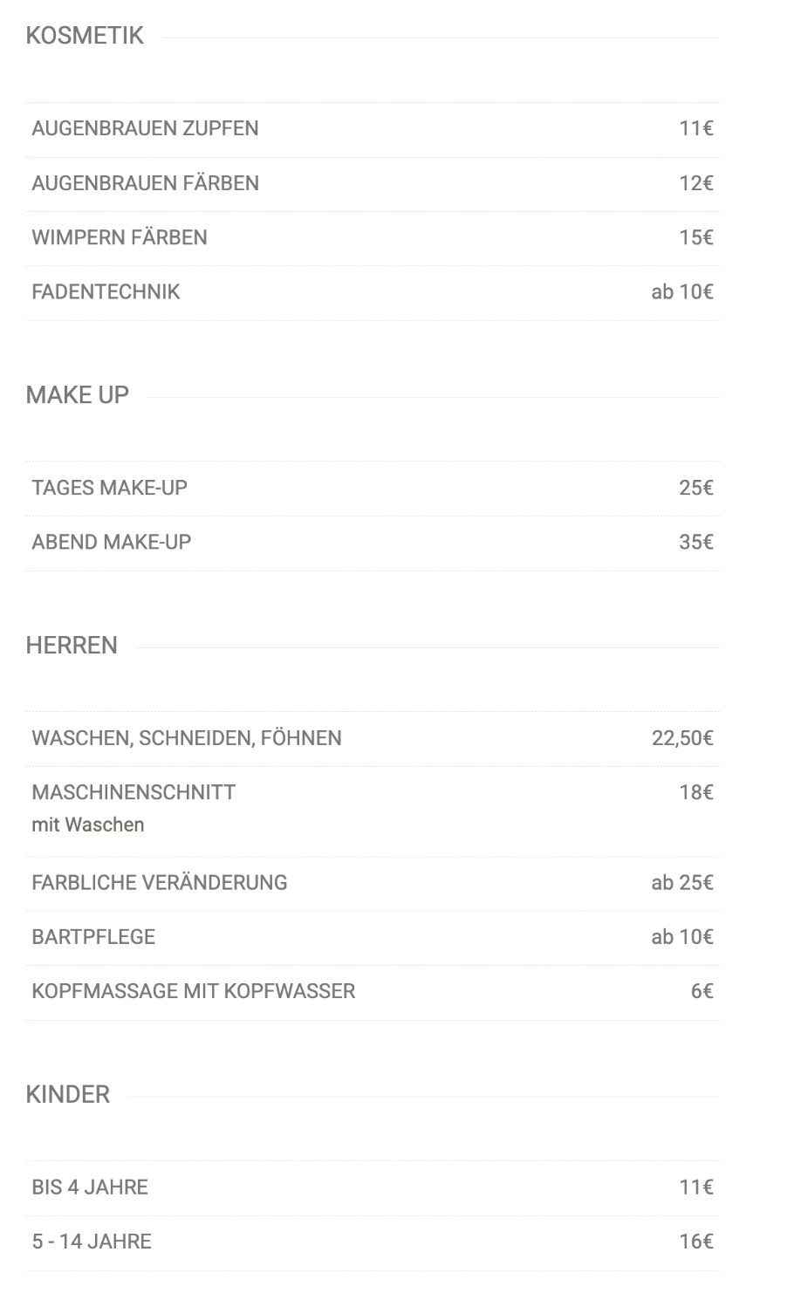Click the 'mit Waschen' subtitle text

pos(88,825)
